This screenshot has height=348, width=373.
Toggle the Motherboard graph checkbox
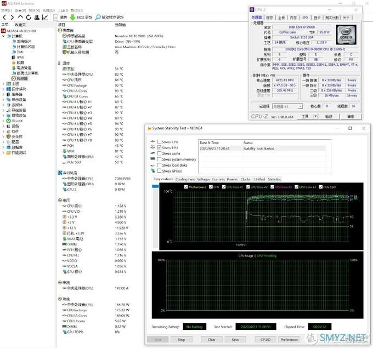186,187
